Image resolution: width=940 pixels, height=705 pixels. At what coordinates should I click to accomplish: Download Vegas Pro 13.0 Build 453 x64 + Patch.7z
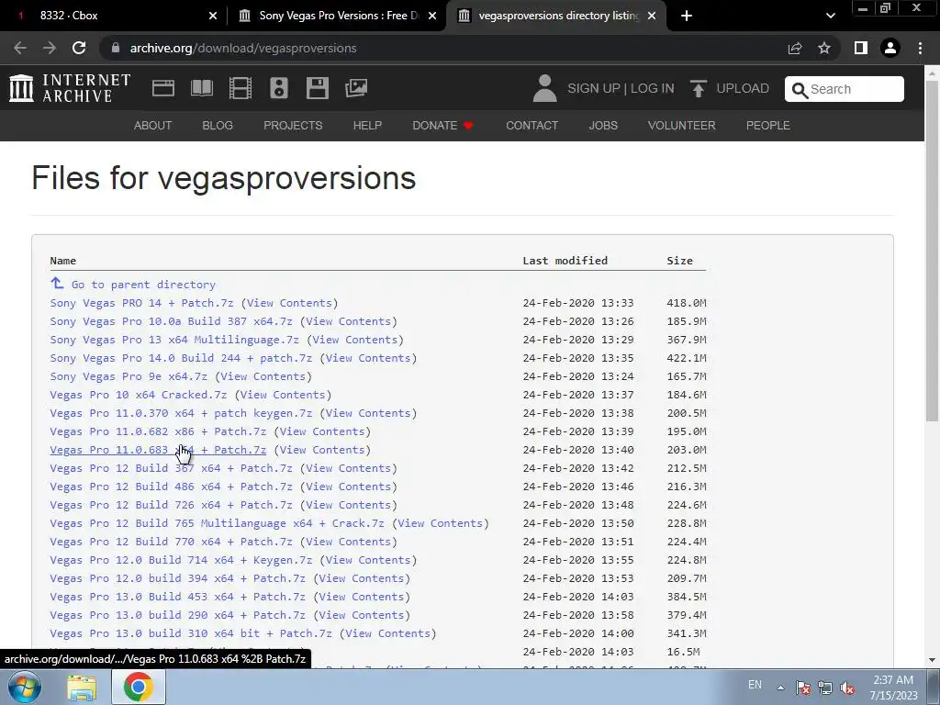tap(177, 597)
